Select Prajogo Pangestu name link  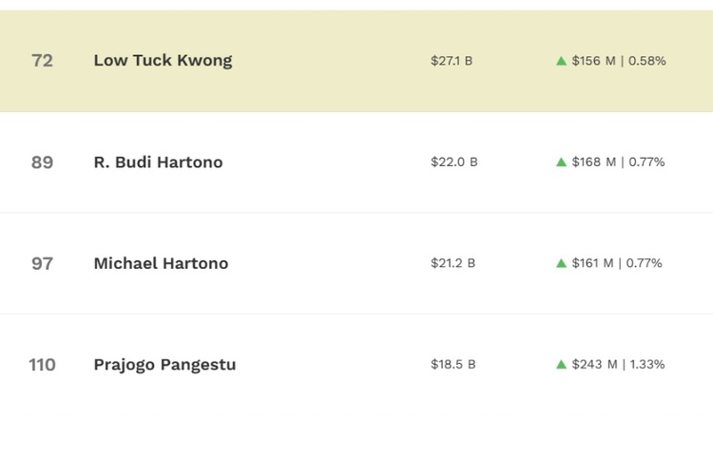click(x=164, y=365)
